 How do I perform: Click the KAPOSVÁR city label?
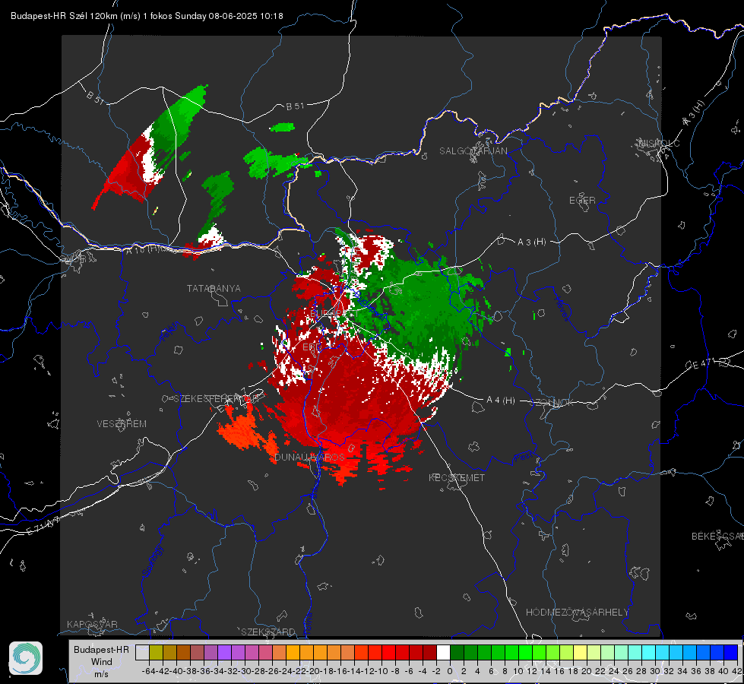[92, 624]
